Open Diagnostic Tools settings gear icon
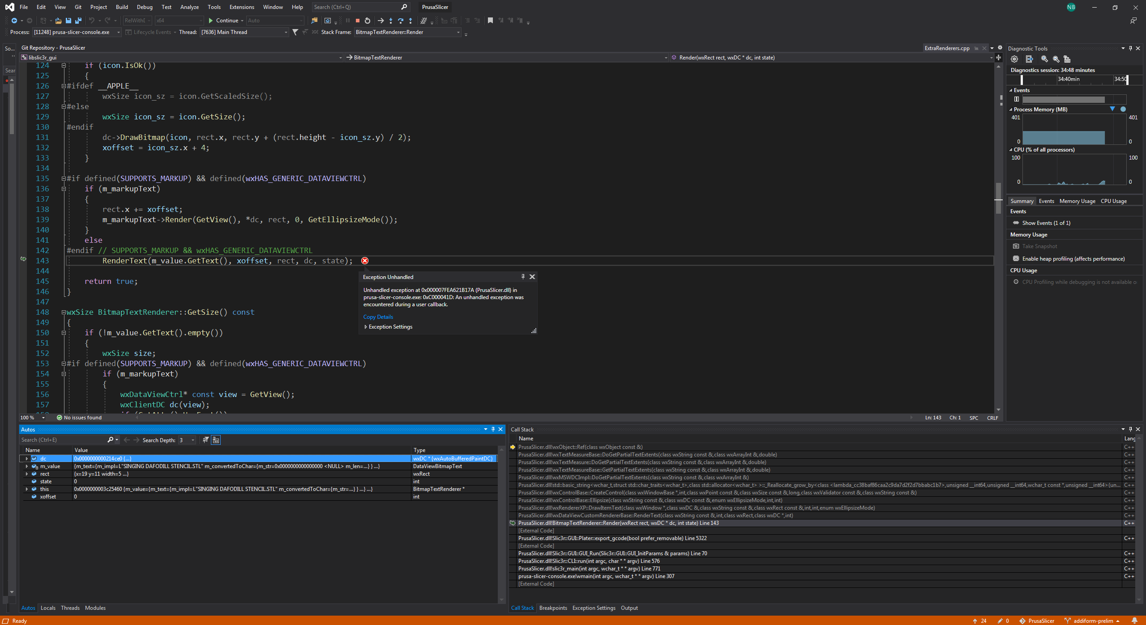 click(x=1014, y=59)
